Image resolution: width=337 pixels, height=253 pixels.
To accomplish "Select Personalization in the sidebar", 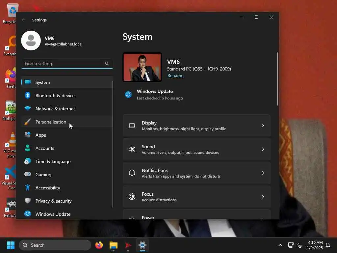I will (x=66, y=122).
